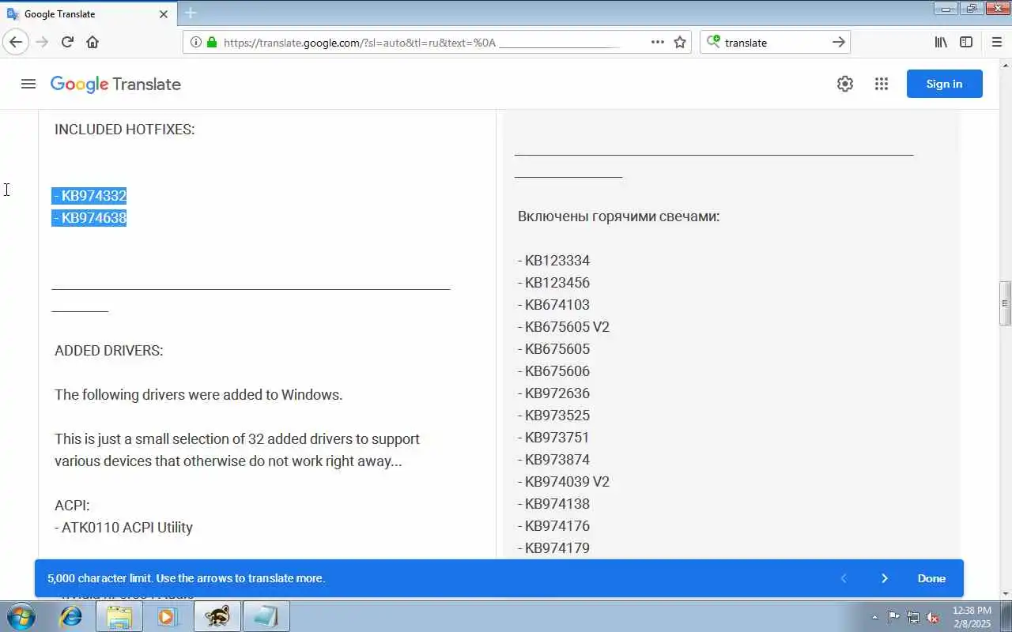Show hidden tray icons arrow

[874, 617]
